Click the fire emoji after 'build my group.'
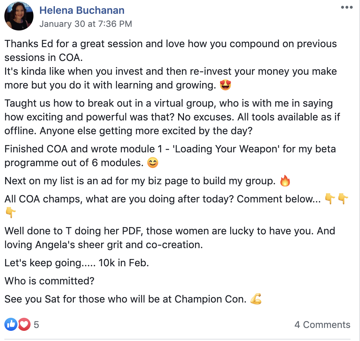 (285, 181)
